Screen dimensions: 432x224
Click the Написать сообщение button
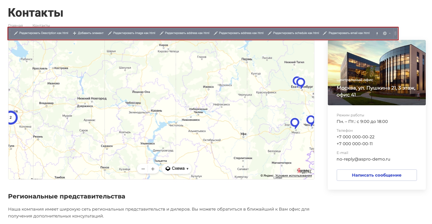[x=377, y=175]
